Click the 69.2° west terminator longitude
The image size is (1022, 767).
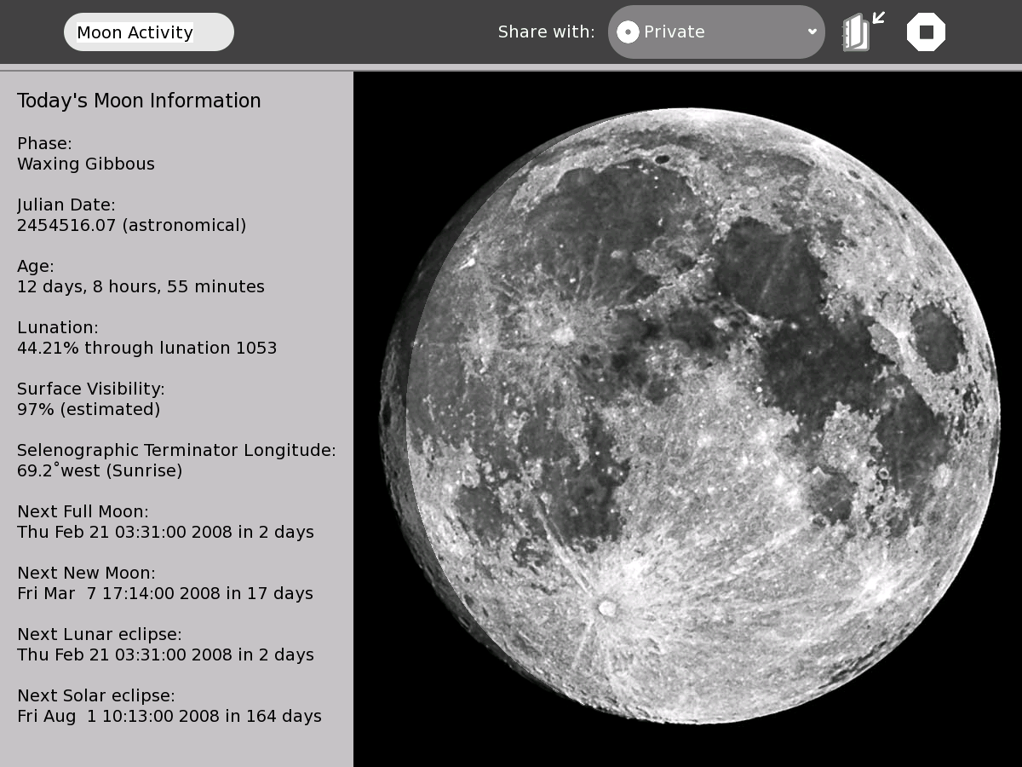[x=100, y=470]
